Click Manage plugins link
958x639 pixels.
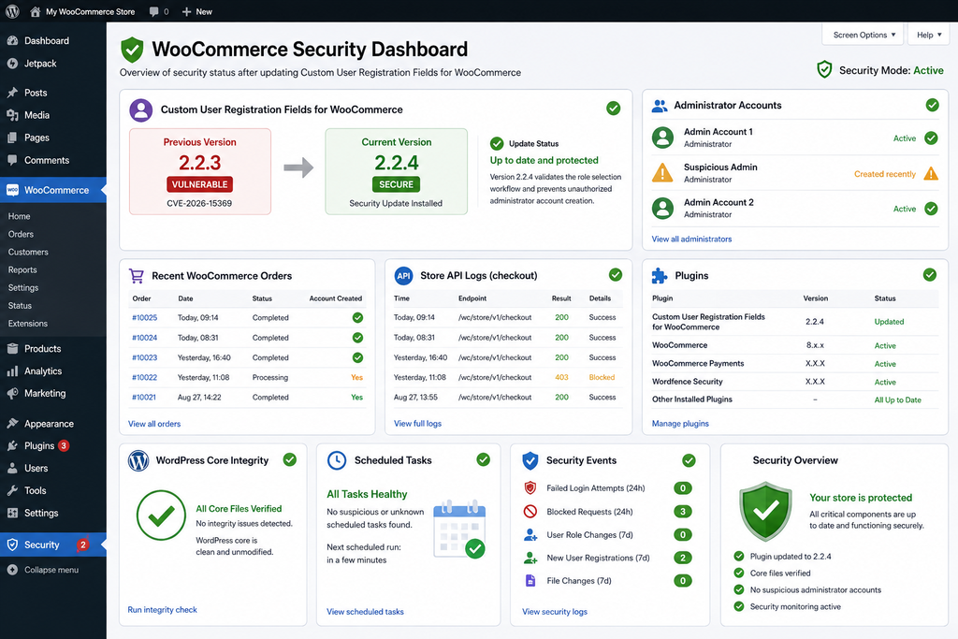pos(680,424)
